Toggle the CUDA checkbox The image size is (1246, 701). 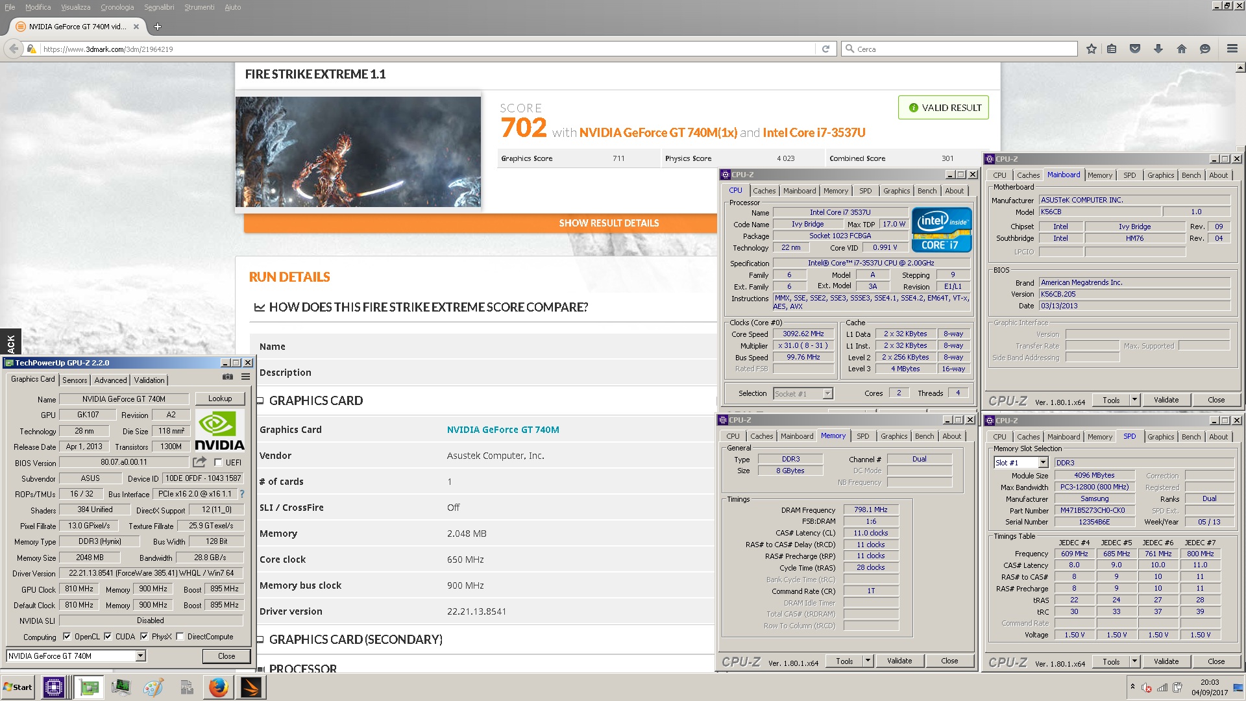108,637
